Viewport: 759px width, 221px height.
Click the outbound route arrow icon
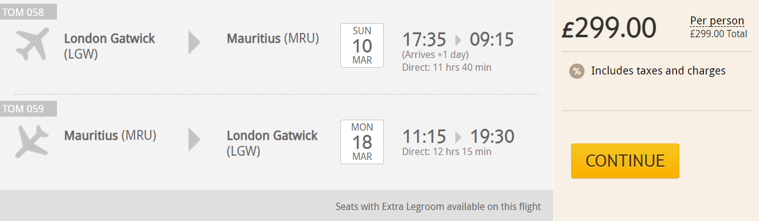point(194,42)
